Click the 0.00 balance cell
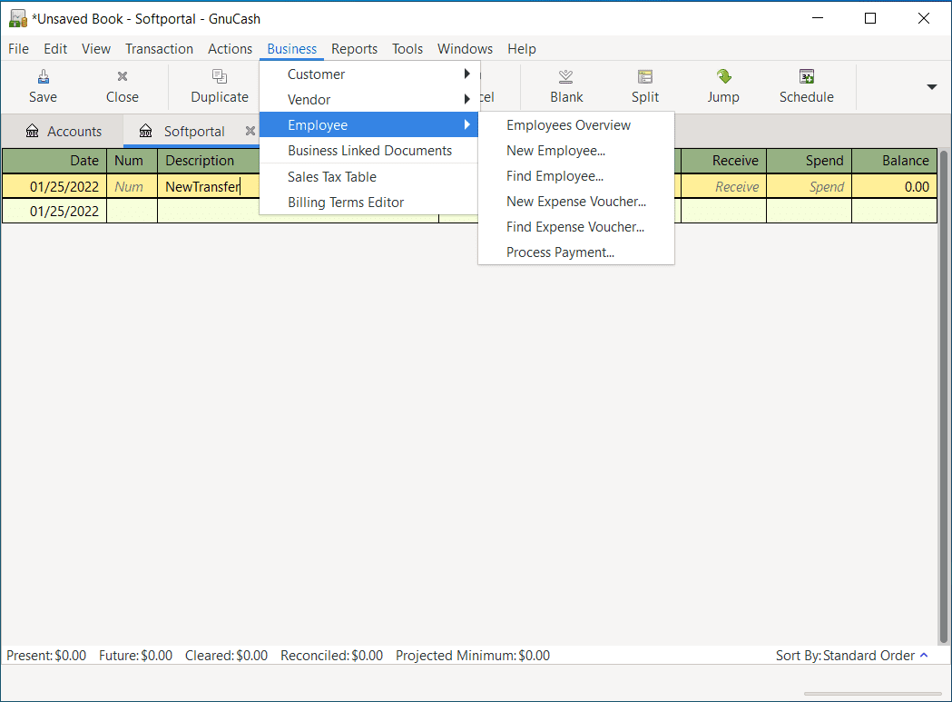The height and width of the screenshot is (702, 952). tap(894, 186)
